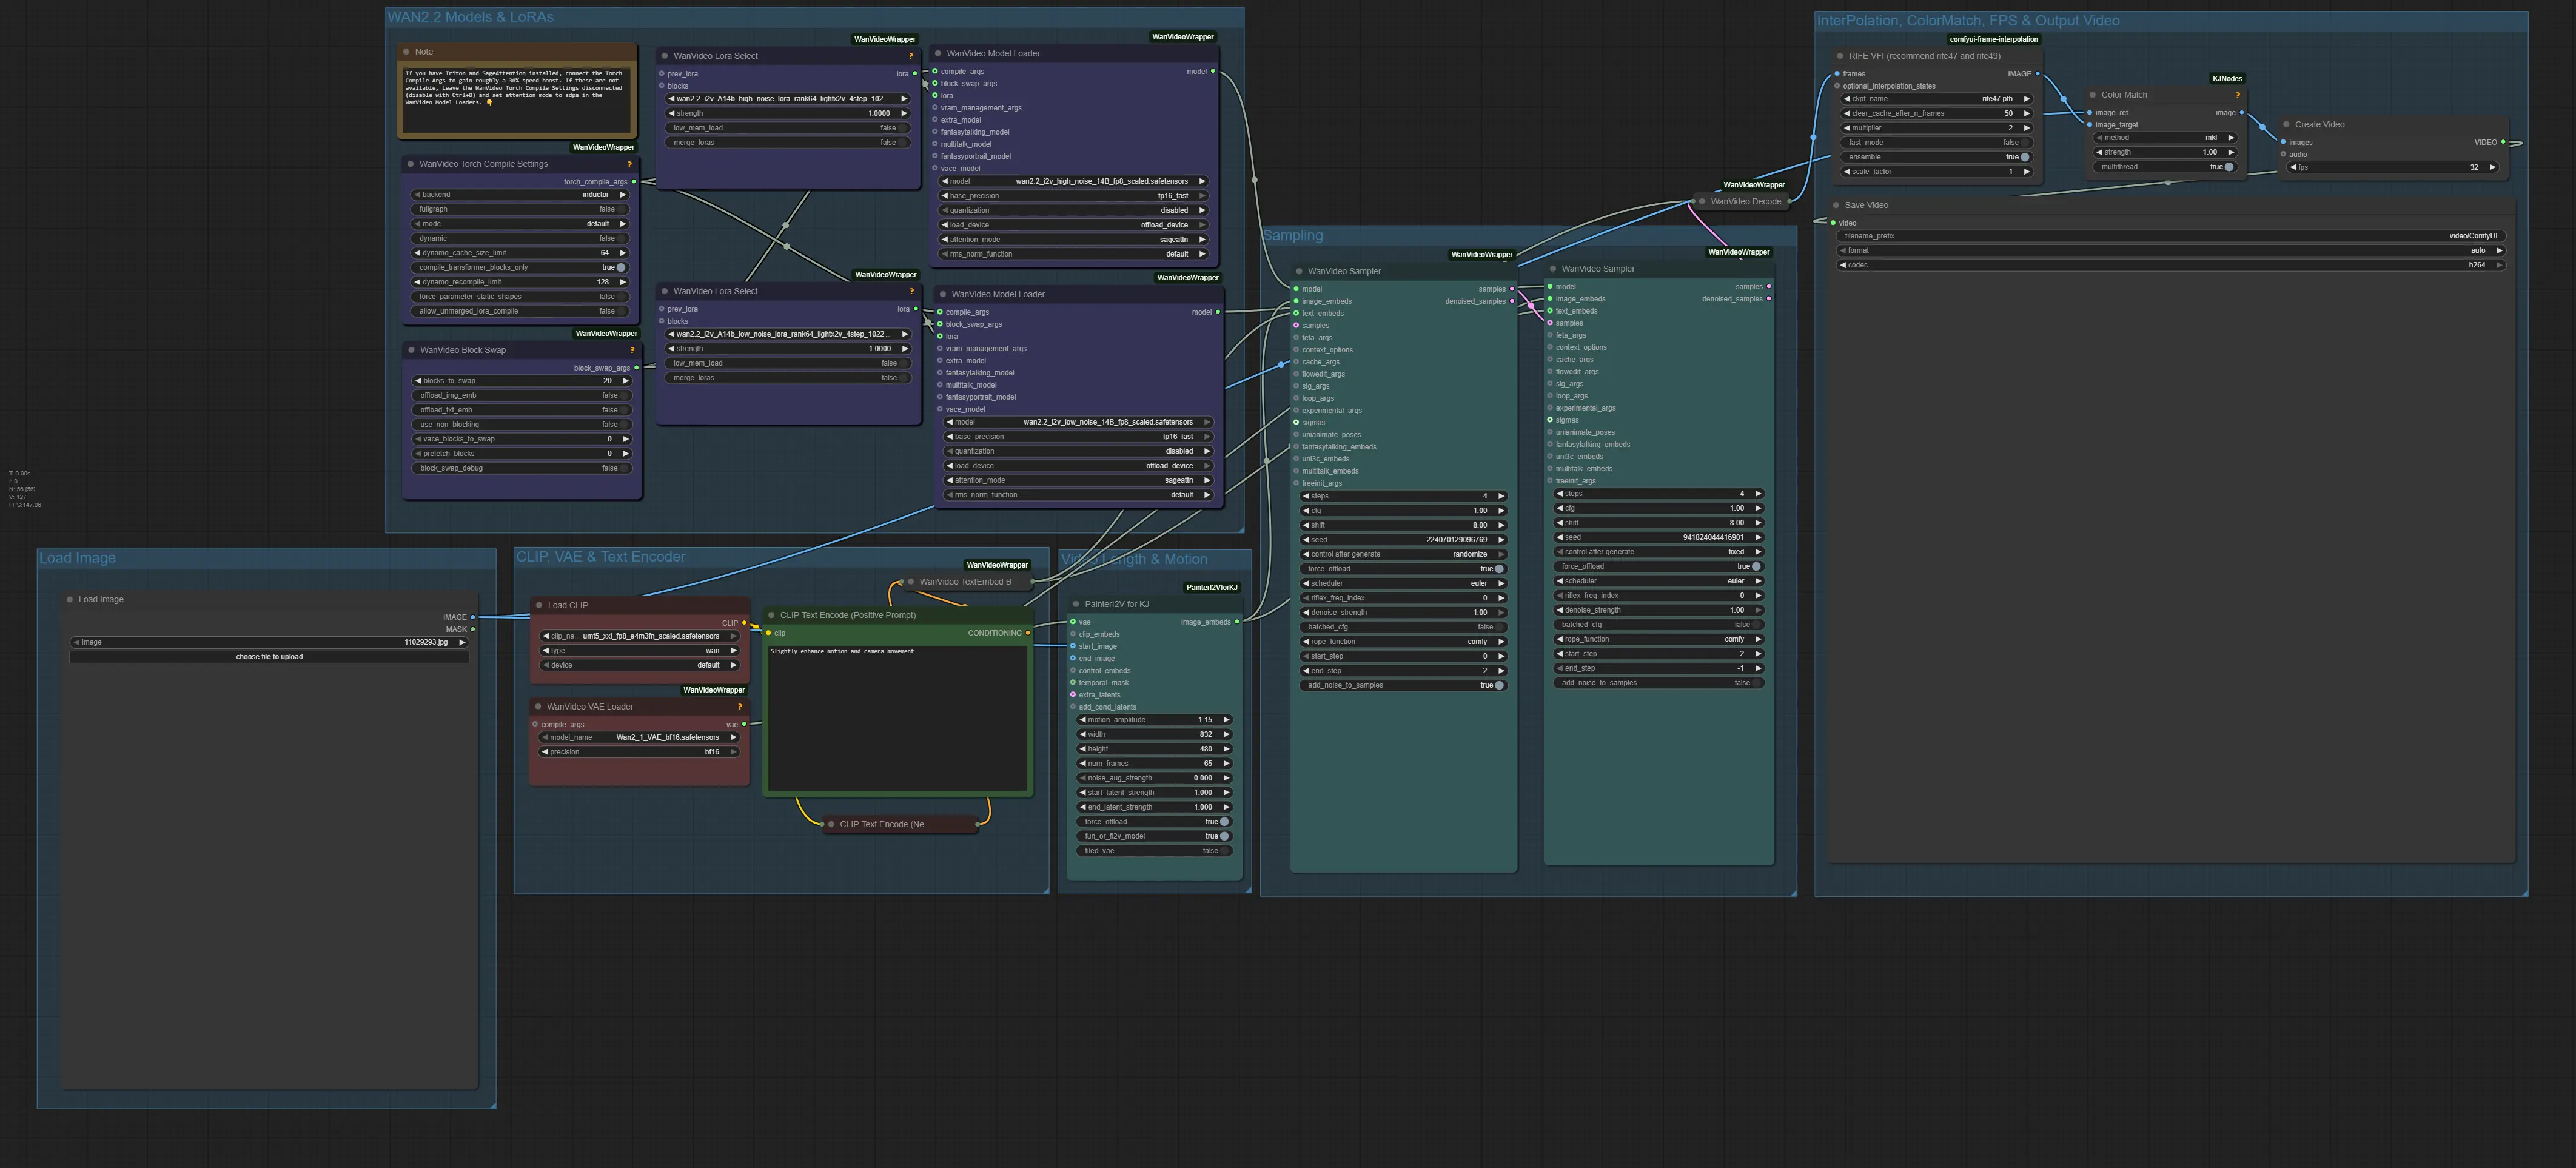Collapse the Create Video node via its dot
Viewport: 2576px width, 1168px height.
pos(2286,125)
